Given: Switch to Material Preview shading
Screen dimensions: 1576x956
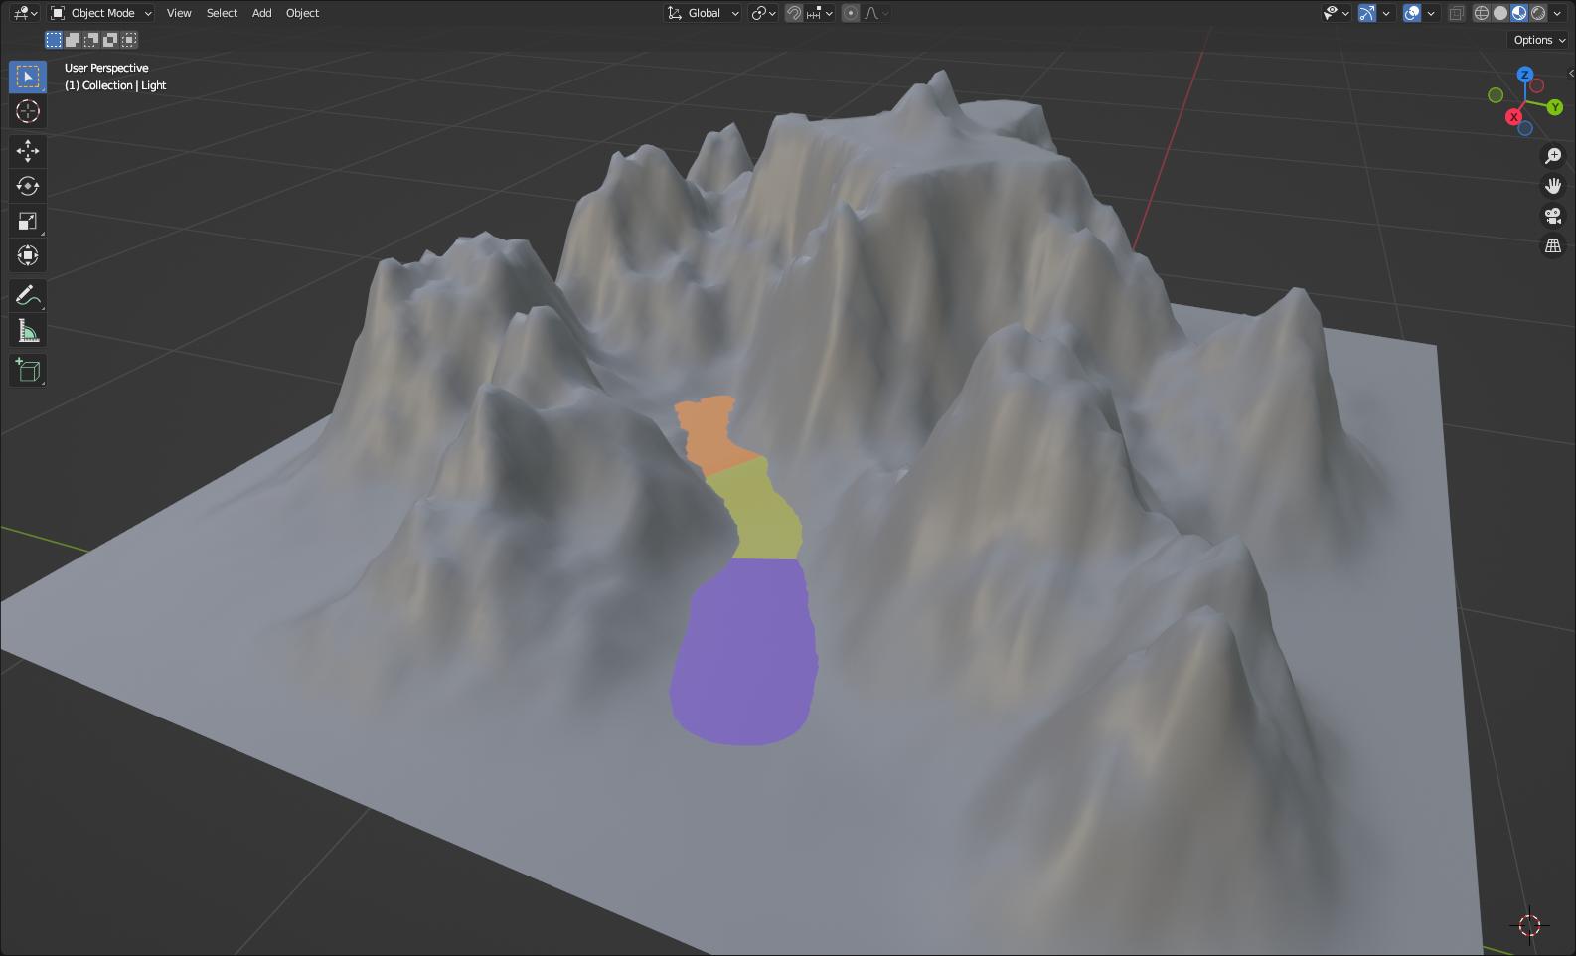Looking at the screenshot, I should pos(1519,13).
